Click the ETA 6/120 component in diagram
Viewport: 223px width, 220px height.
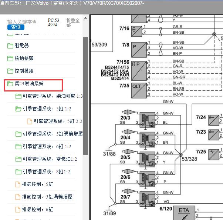184,213
